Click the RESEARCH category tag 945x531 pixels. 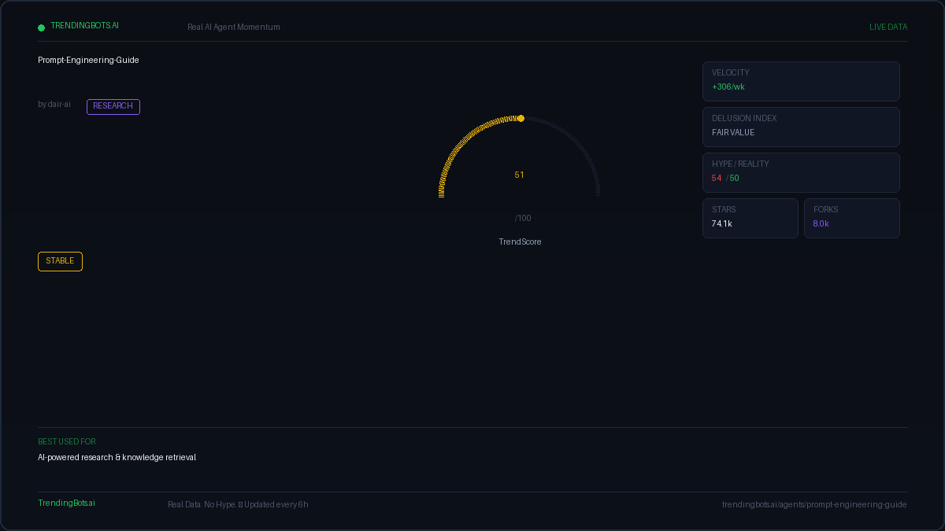tap(113, 106)
